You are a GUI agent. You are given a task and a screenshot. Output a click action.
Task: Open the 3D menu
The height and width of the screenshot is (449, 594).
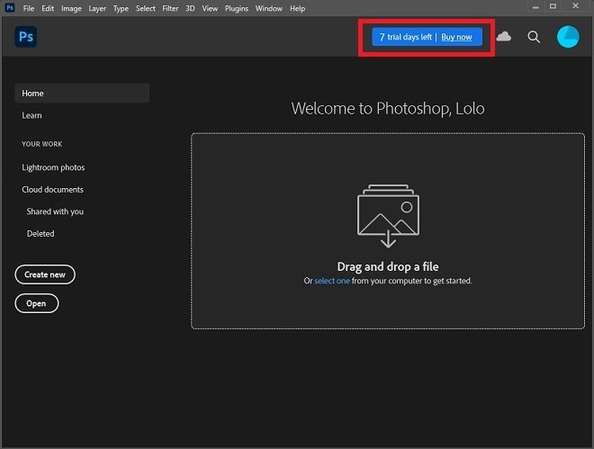click(x=190, y=8)
